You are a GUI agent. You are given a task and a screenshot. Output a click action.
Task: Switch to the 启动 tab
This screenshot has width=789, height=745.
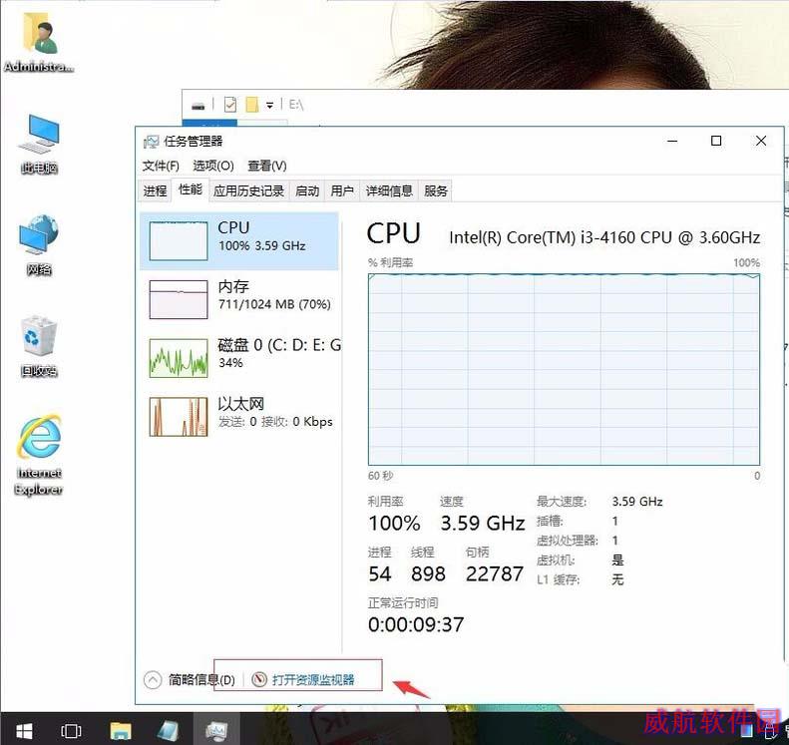[307, 190]
